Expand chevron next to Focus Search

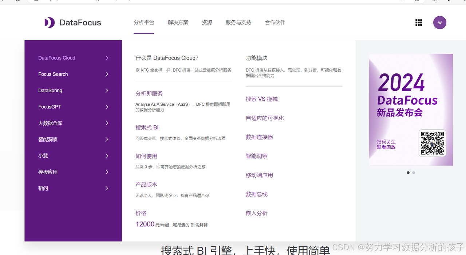click(x=107, y=74)
